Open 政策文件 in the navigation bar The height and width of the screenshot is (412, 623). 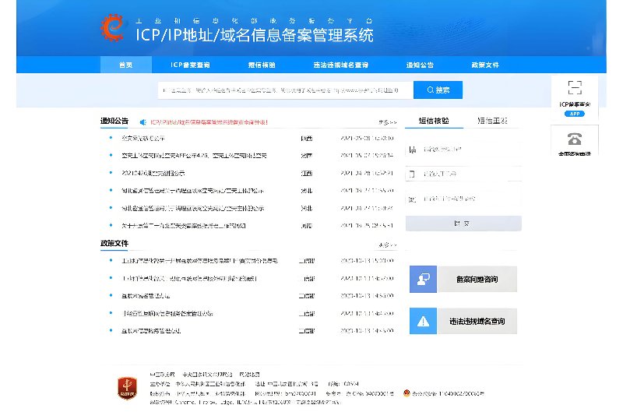[x=485, y=65]
